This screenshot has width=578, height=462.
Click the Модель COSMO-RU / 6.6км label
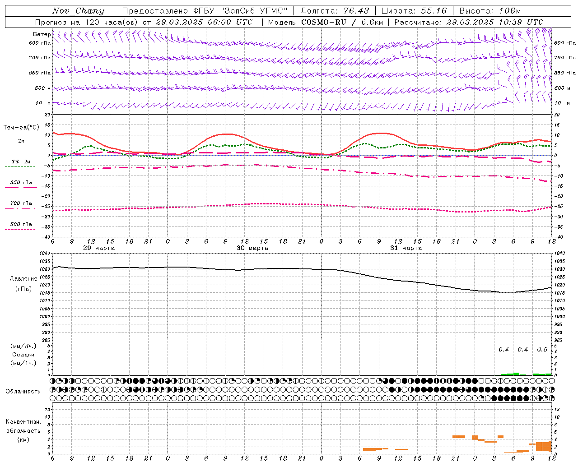pyautogui.click(x=326, y=22)
